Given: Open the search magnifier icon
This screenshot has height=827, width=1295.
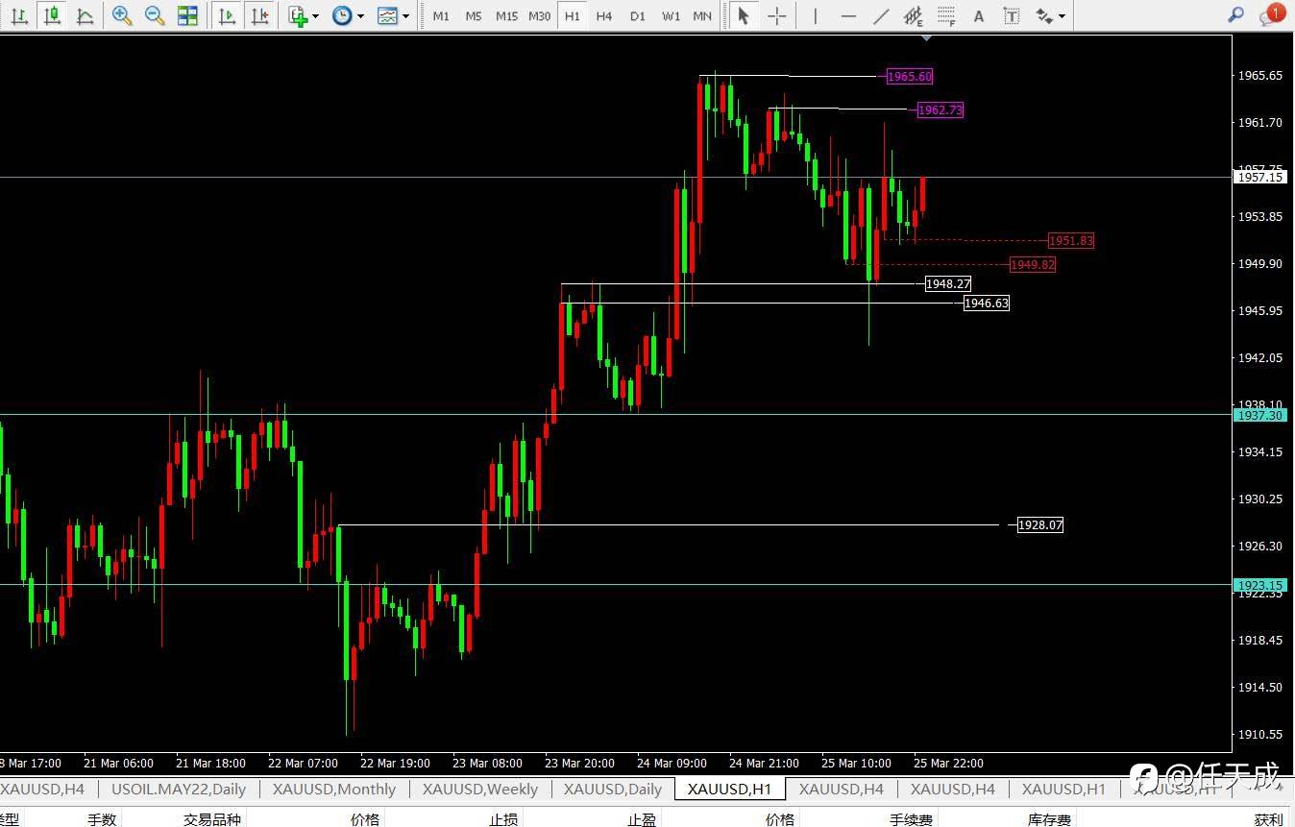Looking at the screenshot, I should [1236, 14].
